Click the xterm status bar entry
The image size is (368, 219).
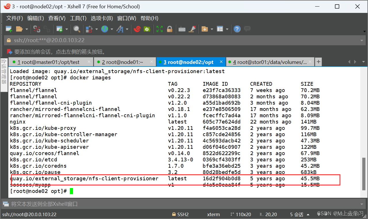(x=213, y=214)
